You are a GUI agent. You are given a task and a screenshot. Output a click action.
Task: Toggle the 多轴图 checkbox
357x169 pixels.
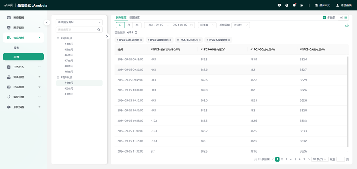point(324,18)
